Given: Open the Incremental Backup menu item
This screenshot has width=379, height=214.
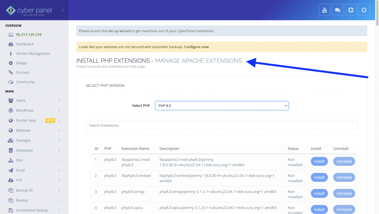Looking at the screenshot, I should pyautogui.click(x=32, y=210).
